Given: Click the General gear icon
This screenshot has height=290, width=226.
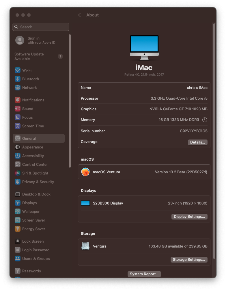Looking at the screenshot, I should pyautogui.click(x=18, y=139).
